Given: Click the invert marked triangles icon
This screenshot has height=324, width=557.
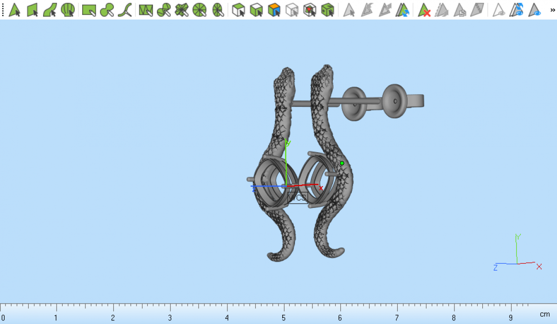Looking at the screenshot, I should click(403, 10).
